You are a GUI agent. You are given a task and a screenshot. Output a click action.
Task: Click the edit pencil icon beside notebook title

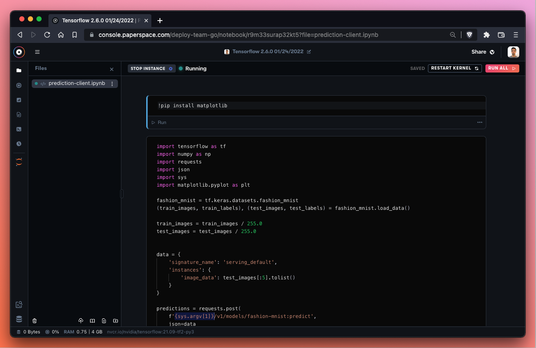tap(309, 52)
